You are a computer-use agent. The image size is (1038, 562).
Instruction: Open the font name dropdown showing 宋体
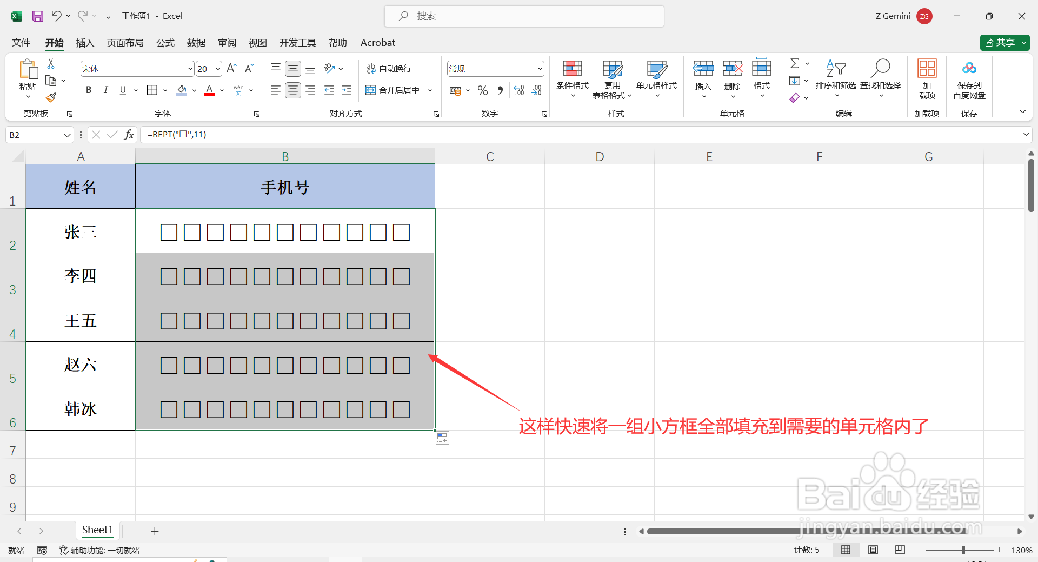[x=188, y=68]
